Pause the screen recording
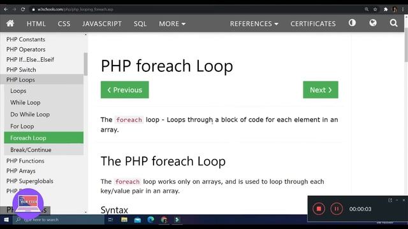Screen dimensions: 408x229 337,209
